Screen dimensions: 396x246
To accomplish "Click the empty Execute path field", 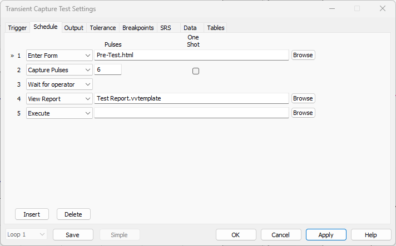I will 191,113.
